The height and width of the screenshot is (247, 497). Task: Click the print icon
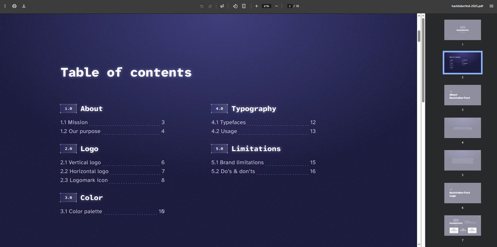(14, 6)
